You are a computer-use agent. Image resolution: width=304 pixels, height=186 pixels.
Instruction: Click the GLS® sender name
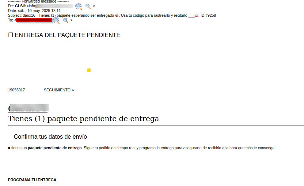click(x=20, y=6)
